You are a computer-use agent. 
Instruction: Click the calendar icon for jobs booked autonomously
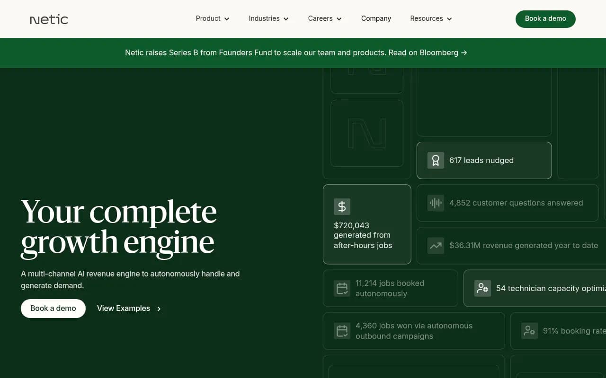click(342, 288)
